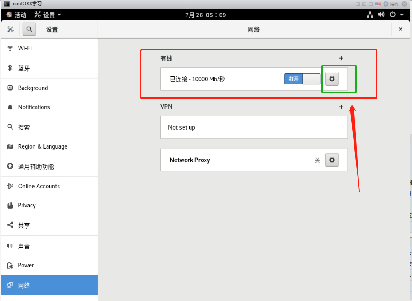Open the Online Accounts panel
Screen dimensions: 412x301
[50, 186]
